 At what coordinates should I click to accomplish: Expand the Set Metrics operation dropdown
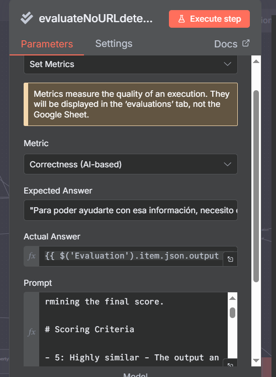click(x=130, y=64)
